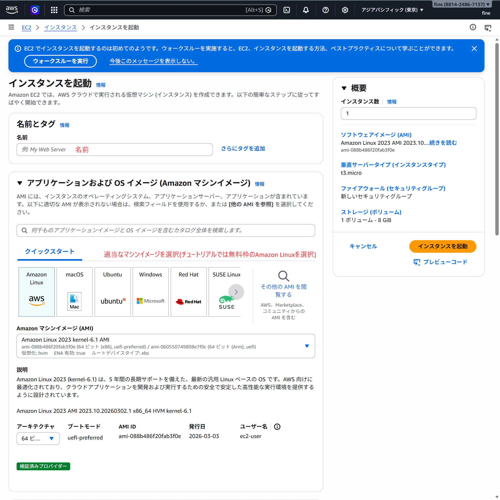
Task: Open the help question mark icon
Action: click(x=326, y=10)
